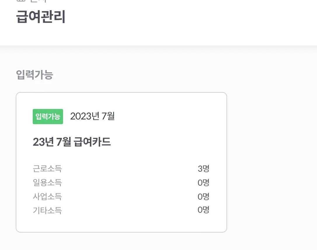Select the 기타소득 row label

(x=47, y=210)
